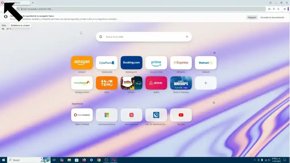Open the www.microsoft.com suggestion

tap(107, 115)
